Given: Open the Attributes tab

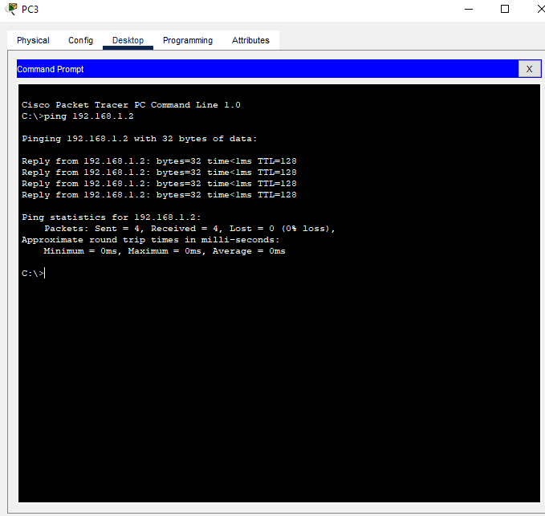Looking at the screenshot, I should 250,40.
